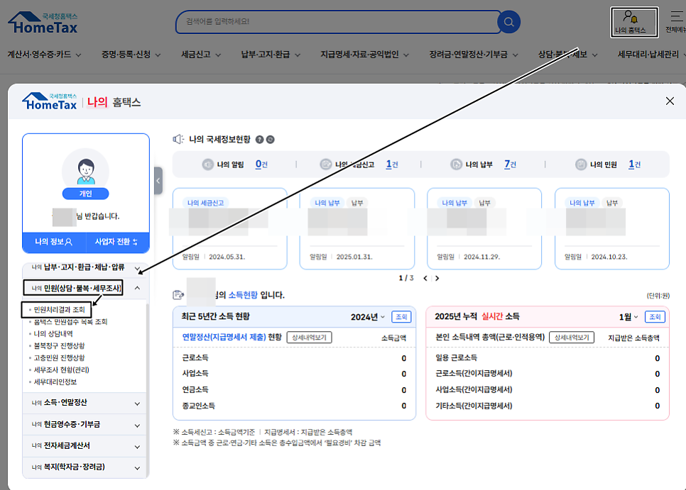This screenshot has height=490, width=686.
Task: Click the search magnifying glass icon
Action: 508,22
